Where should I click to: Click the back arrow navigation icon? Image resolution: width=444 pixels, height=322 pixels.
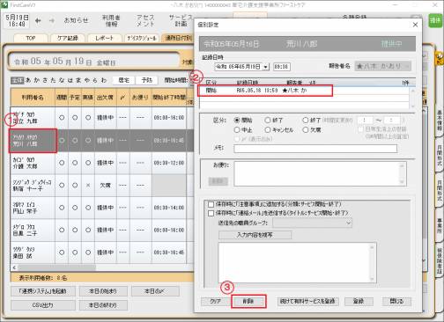[38, 20]
